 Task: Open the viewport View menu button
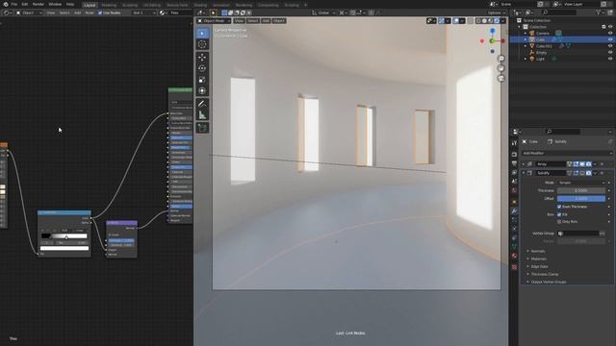[x=239, y=21]
